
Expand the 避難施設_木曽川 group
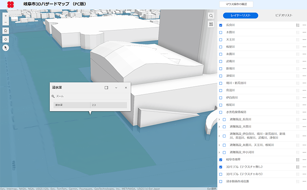click(x=219, y=127)
